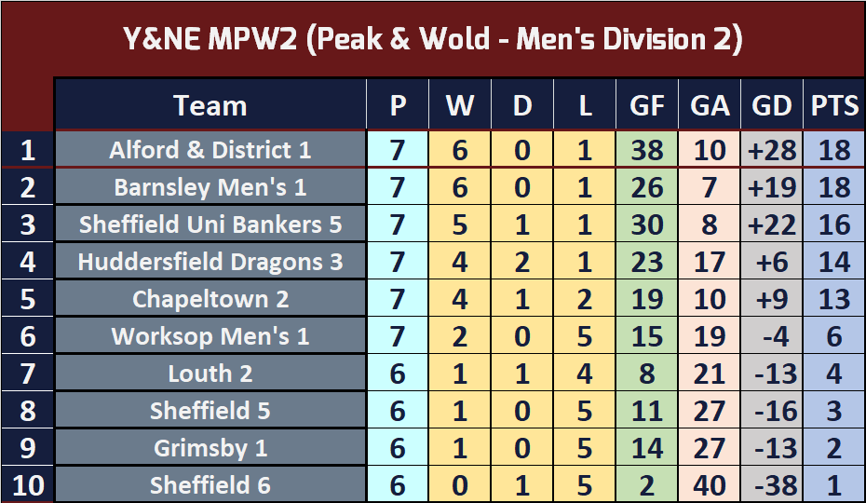The image size is (866, 503).
Task: Click the PTS column header
Action: pos(834,105)
